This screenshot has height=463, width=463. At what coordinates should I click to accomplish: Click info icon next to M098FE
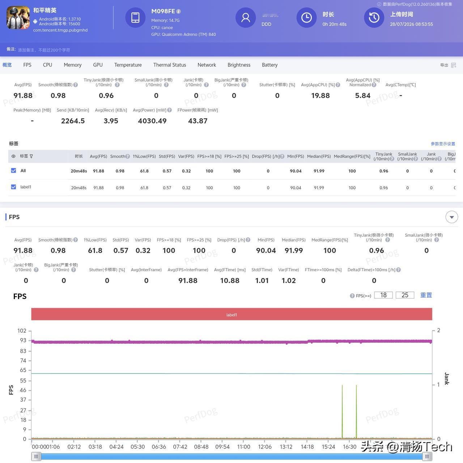coord(178,12)
